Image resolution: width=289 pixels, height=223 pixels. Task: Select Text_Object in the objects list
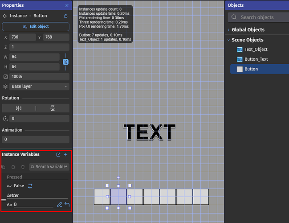[256, 50]
